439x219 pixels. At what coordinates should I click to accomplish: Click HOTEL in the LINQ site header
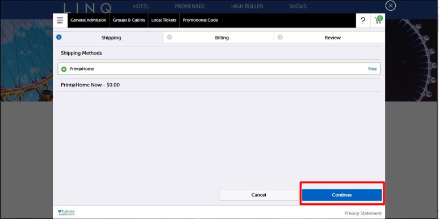pyautogui.click(x=141, y=6)
